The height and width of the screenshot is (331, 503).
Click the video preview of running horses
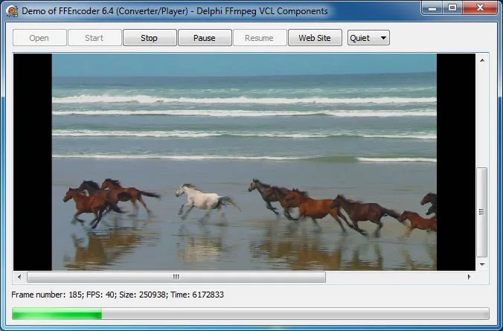tap(244, 162)
